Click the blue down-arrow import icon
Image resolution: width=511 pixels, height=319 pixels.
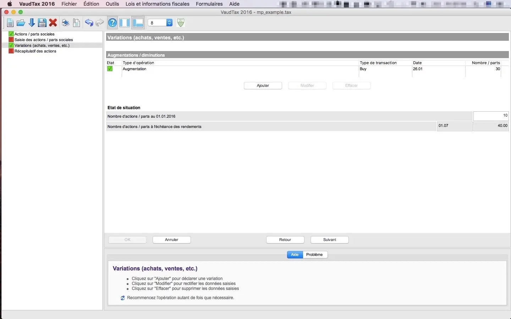[x=32, y=23]
